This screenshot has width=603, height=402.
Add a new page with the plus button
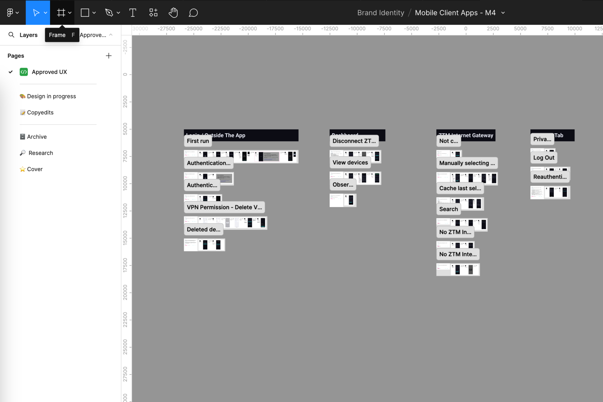(109, 56)
